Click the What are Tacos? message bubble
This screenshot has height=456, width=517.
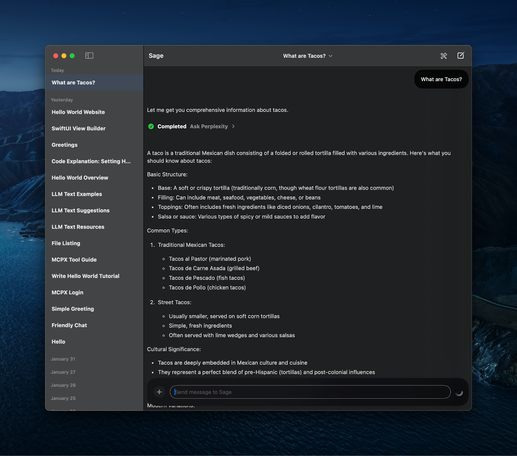441,79
